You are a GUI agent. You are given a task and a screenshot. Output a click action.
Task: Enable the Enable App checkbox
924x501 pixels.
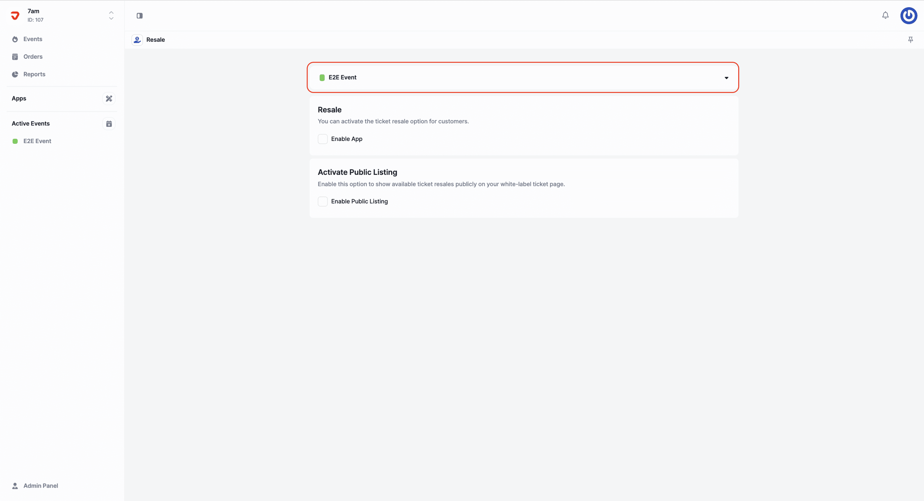(323, 139)
